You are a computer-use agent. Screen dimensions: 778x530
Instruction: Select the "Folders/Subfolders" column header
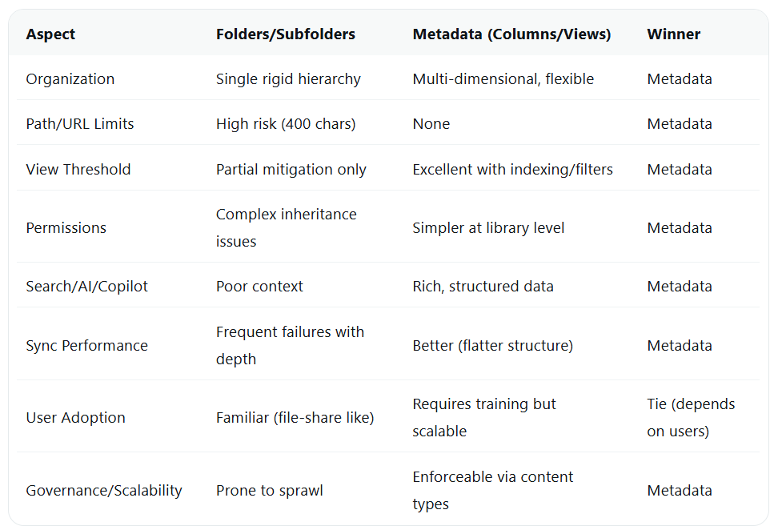point(285,34)
